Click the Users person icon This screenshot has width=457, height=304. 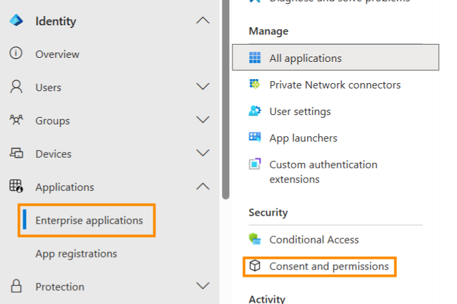pos(16,87)
